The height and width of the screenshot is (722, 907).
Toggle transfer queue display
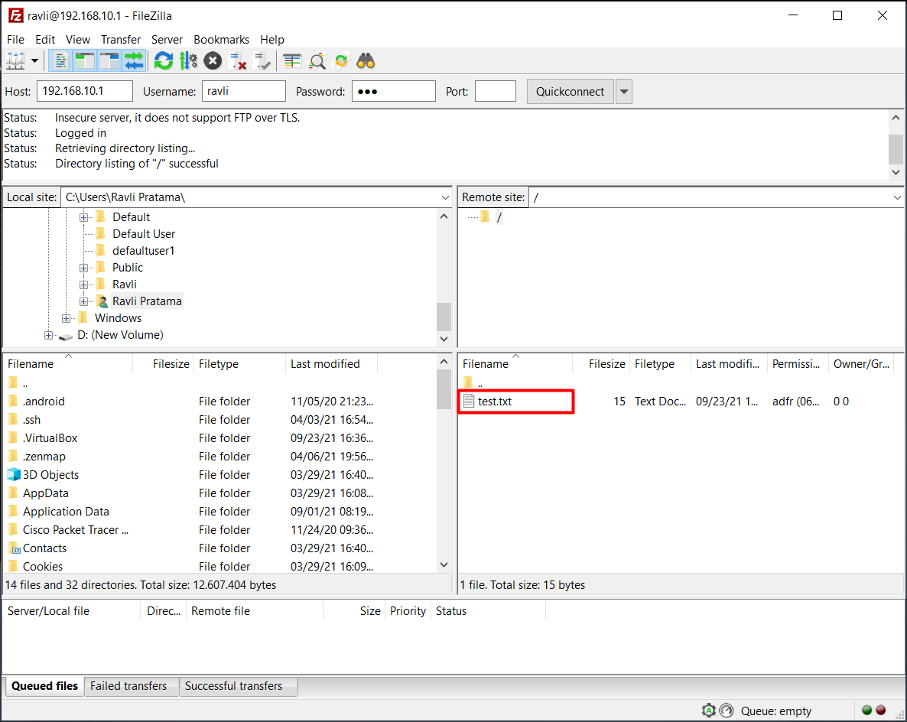(x=134, y=61)
